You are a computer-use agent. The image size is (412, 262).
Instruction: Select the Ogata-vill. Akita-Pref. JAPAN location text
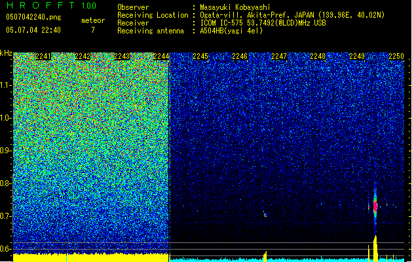pyautogui.click(x=292, y=15)
